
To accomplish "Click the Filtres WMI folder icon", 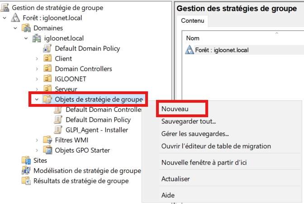I will pos(47,140).
